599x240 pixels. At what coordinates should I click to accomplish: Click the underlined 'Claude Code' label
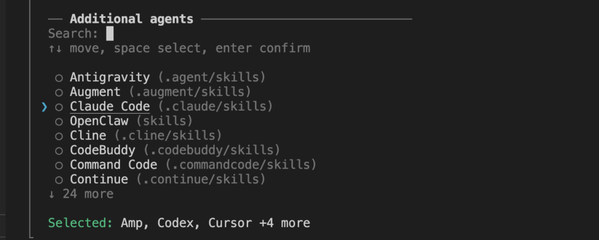pyautogui.click(x=110, y=107)
